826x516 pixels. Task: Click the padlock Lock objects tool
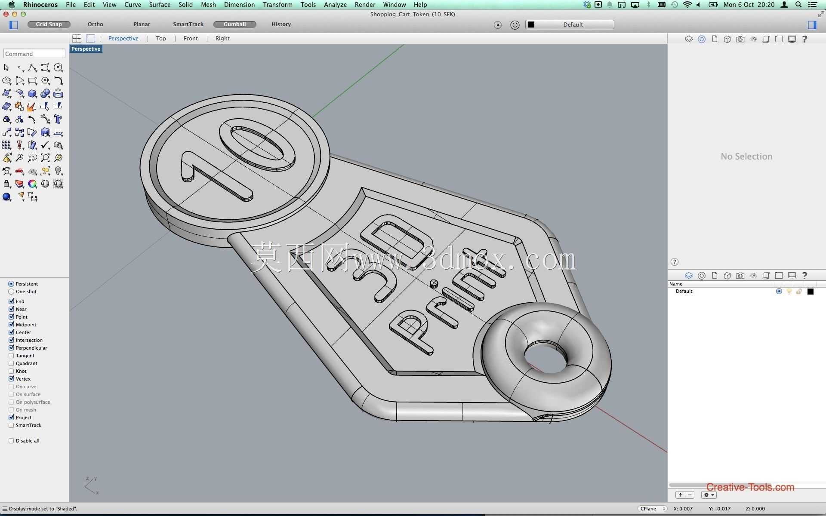6,184
